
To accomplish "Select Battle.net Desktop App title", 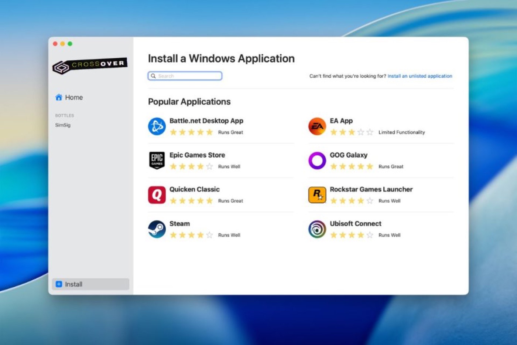I will (206, 121).
